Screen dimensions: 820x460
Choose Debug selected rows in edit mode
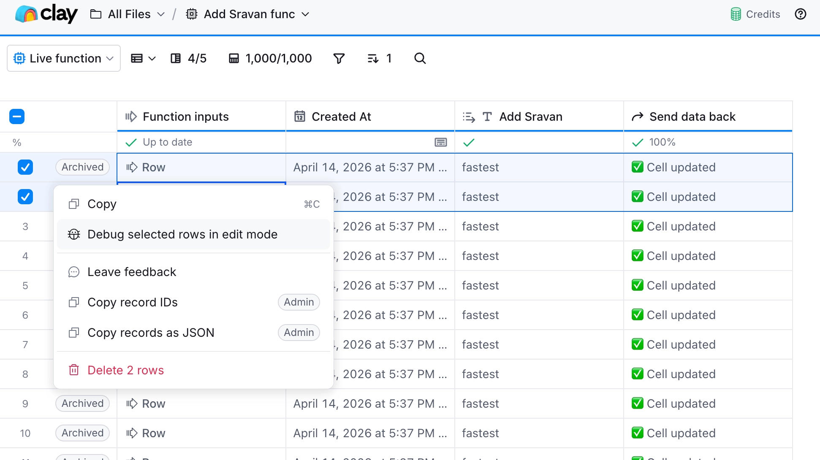click(x=182, y=234)
